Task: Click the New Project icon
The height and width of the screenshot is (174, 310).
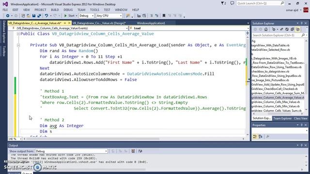Action: 23,15
